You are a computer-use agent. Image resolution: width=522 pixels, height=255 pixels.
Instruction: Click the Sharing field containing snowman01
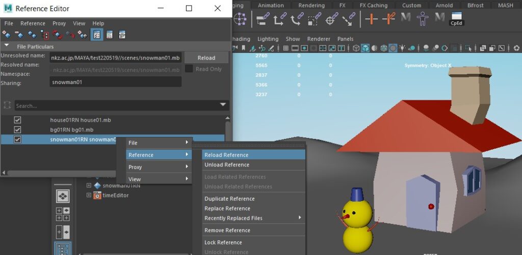tap(116, 82)
